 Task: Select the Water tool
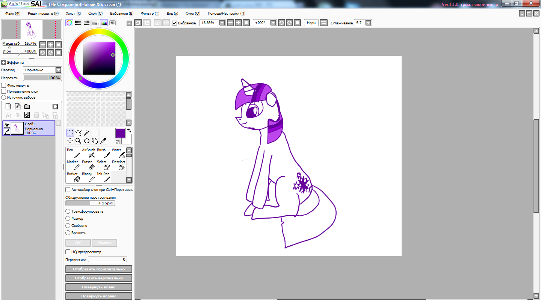pos(118,153)
